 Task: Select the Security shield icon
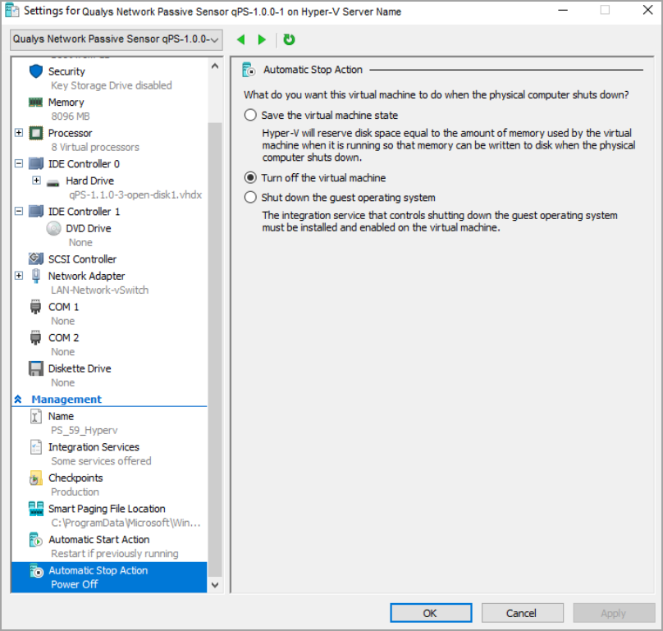click(35, 71)
